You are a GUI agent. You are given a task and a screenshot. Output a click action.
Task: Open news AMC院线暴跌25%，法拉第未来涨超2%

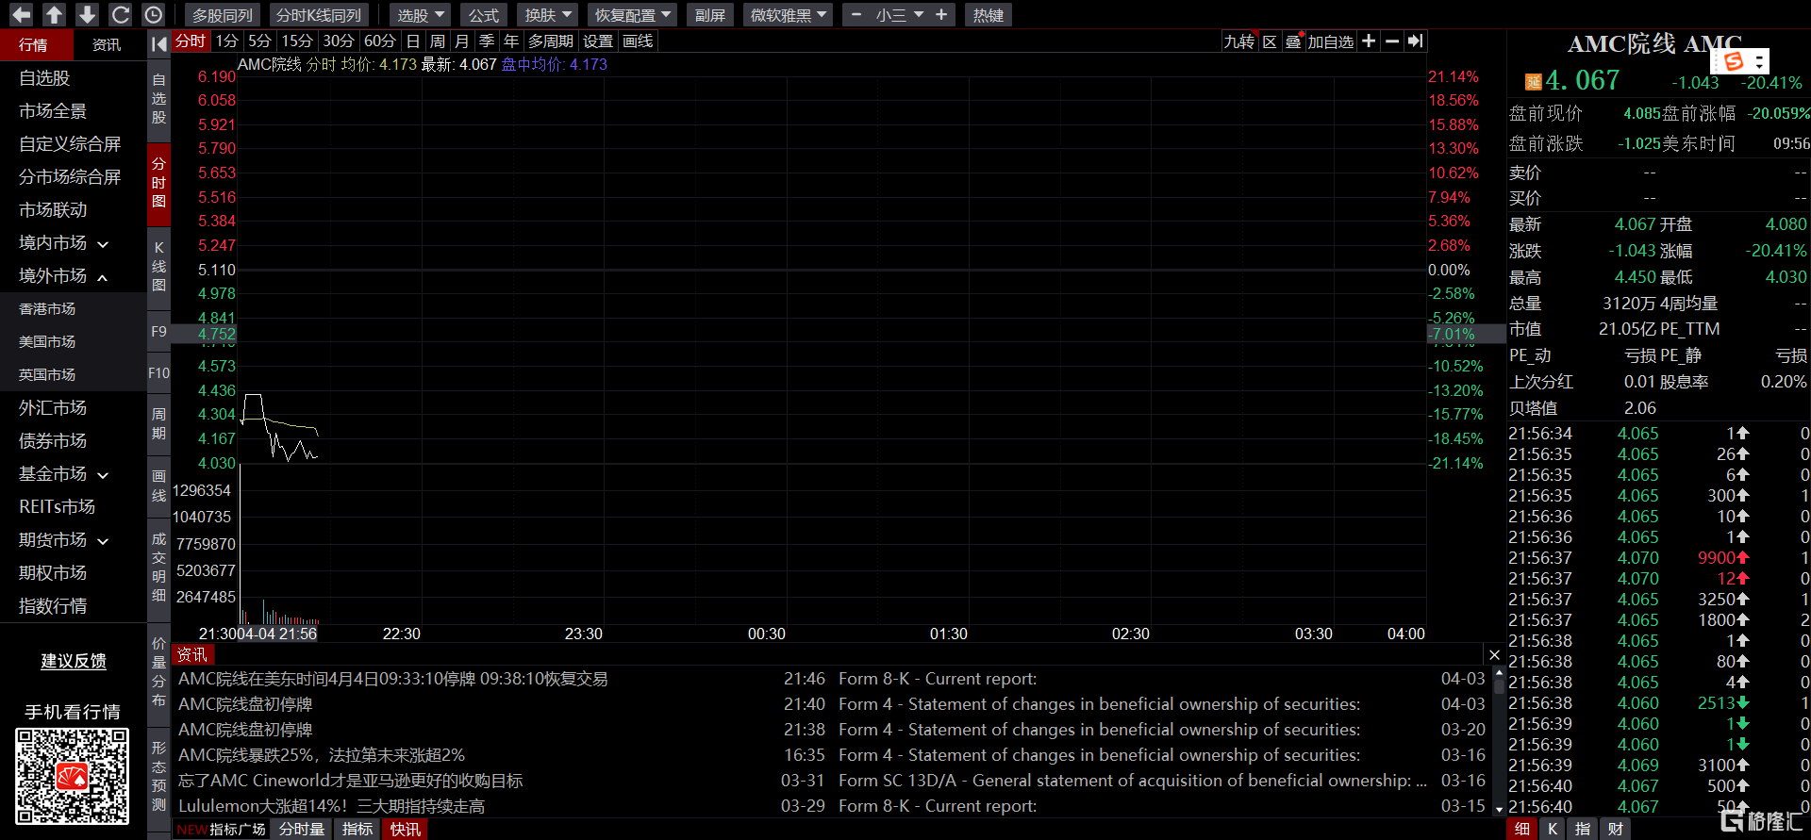click(322, 755)
